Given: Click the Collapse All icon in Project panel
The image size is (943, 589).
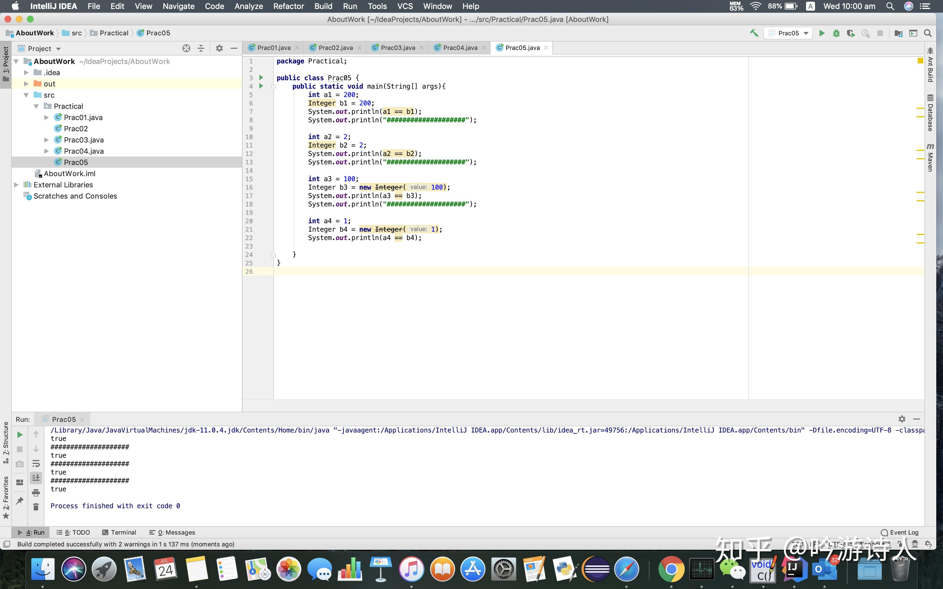Looking at the screenshot, I should click(x=201, y=48).
